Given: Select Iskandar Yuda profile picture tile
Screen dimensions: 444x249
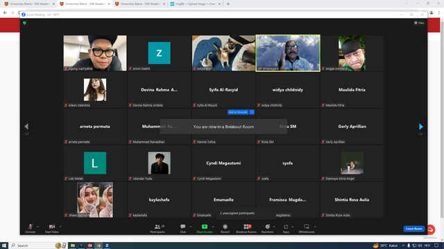Looking at the screenshot, I should pos(159,163).
